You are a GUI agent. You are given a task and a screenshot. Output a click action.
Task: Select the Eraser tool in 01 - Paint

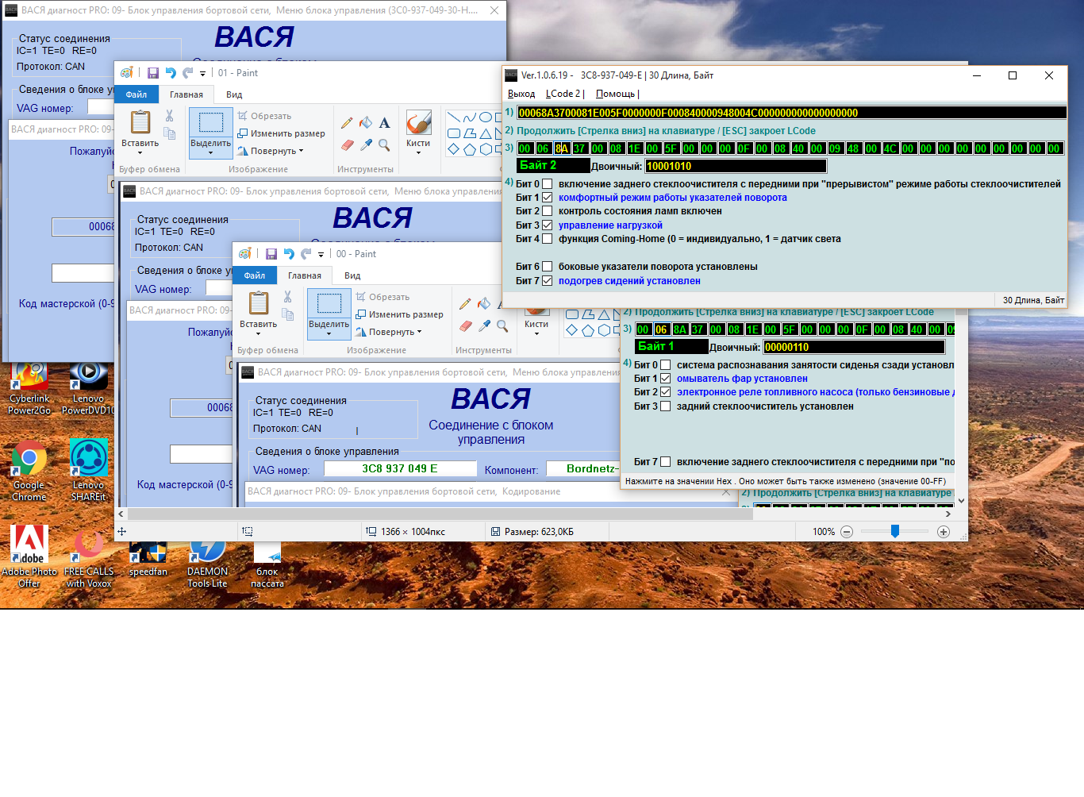(347, 145)
